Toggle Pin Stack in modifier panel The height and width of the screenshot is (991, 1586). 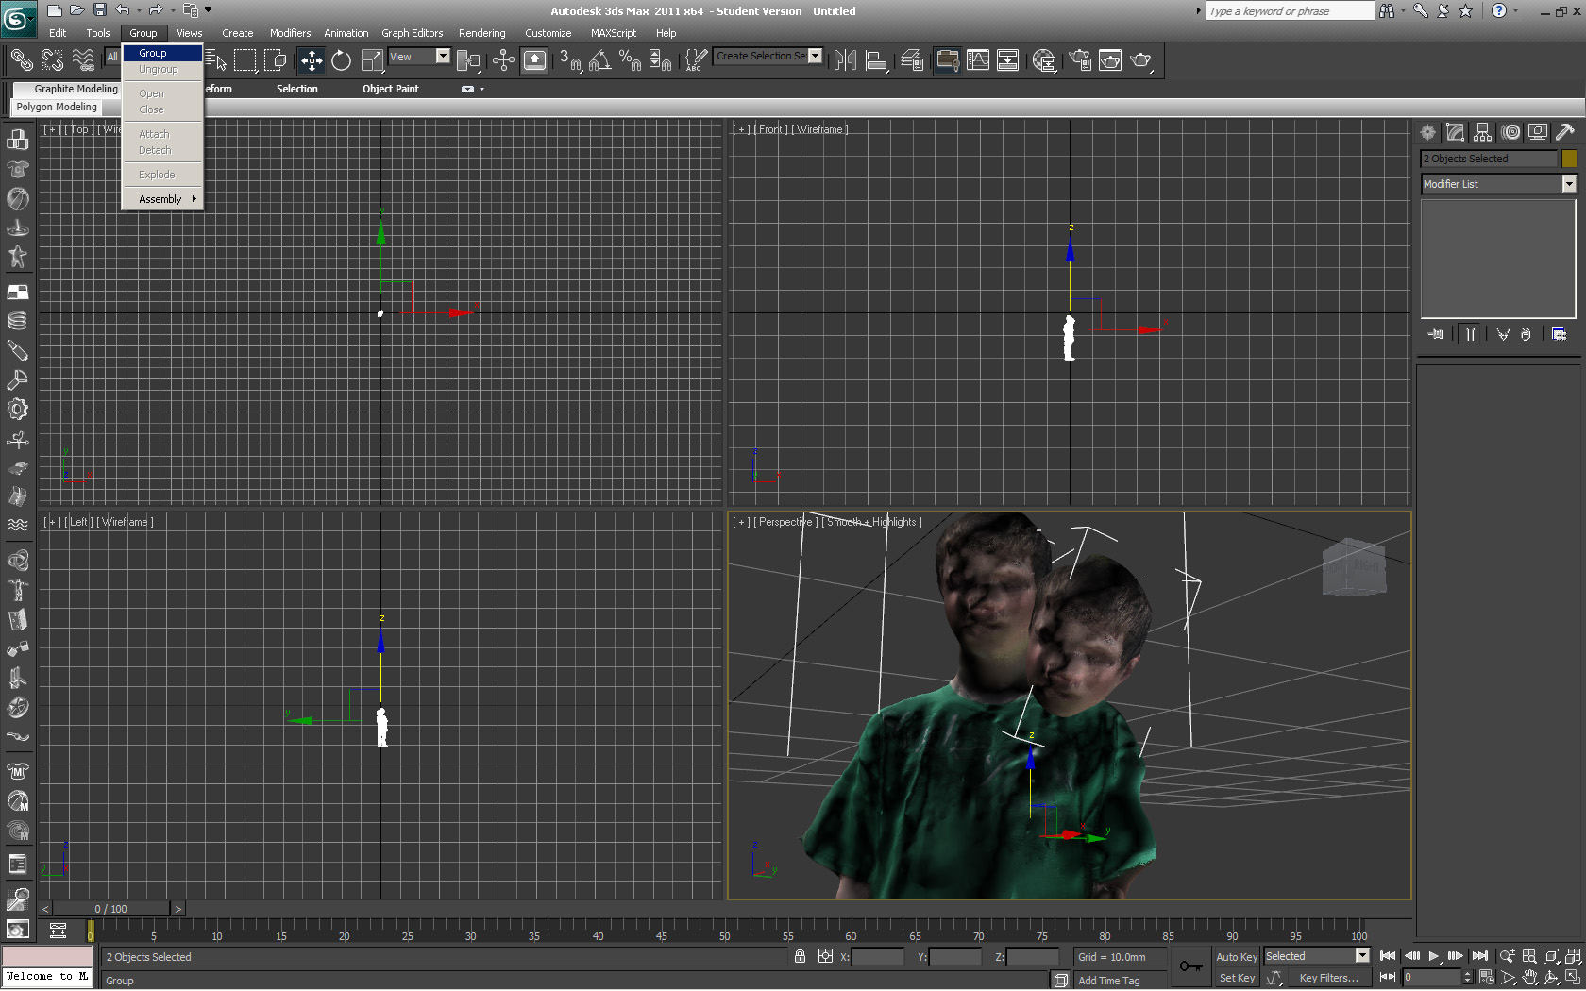1436,334
